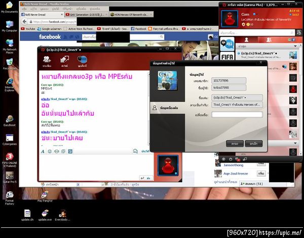Open chat history speech bubble icon
The width and height of the screenshot is (304, 238).
tap(135, 151)
